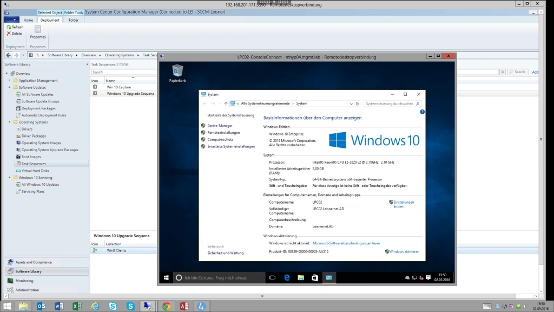The width and height of the screenshot is (554, 312).
Task: Click the task sequences Search field
Action: pos(124,72)
